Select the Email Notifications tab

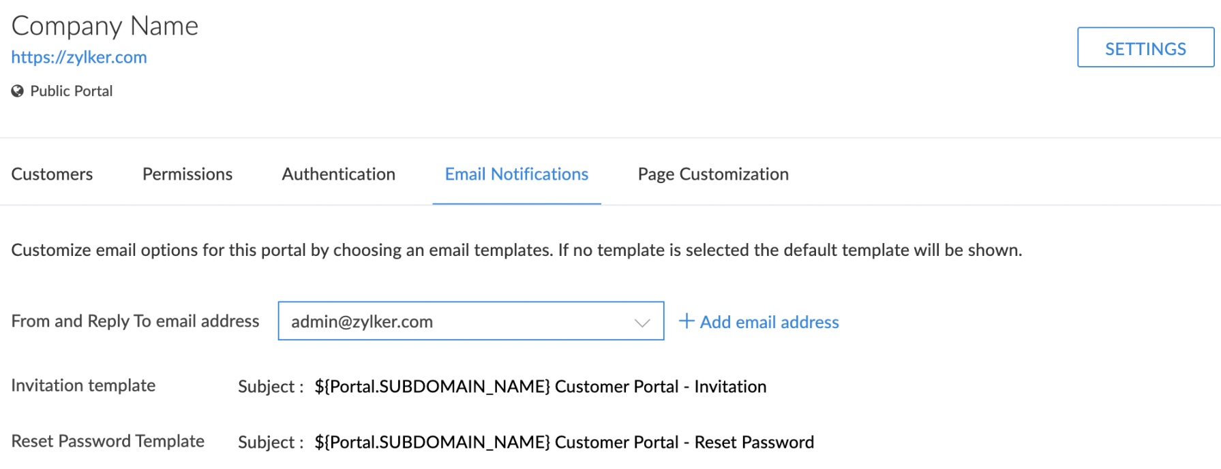(x=516, y=174)
